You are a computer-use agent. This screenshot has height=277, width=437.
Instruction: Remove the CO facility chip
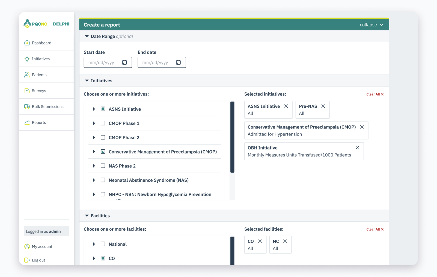click(x=260, y=241)
